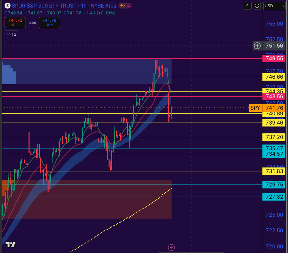Image resolution: width=288 pixels, height=253 pixels.
Task: Click the sun pre-market session icon
Action: pos(122,6)
